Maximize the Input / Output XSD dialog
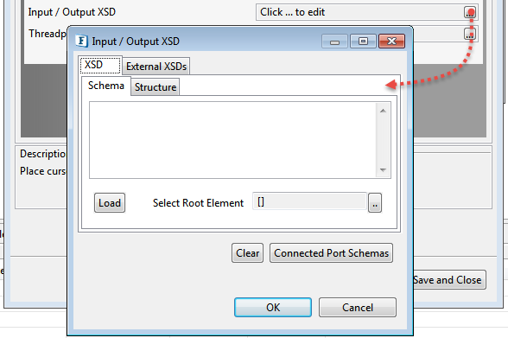Screen dimensions: 508x338 [x=363, y=41]
